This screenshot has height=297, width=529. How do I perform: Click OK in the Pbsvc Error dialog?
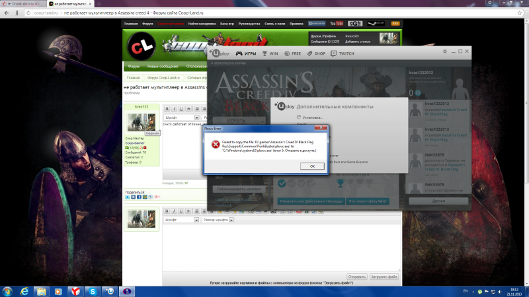[312, 166]
